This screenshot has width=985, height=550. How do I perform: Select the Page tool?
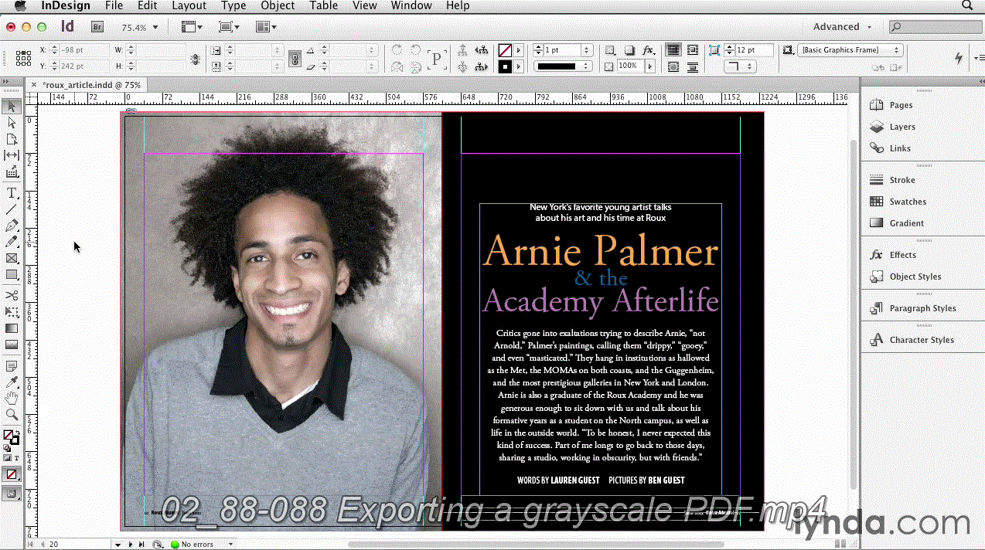[12, 139]
